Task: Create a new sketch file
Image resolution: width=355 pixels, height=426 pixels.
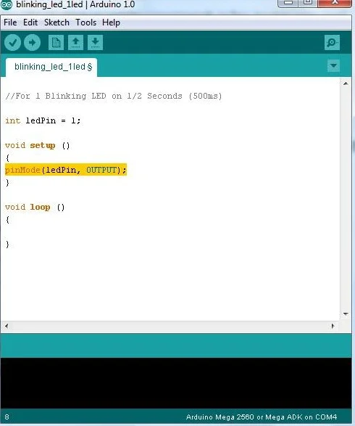Action: click(x=56, y=42)
